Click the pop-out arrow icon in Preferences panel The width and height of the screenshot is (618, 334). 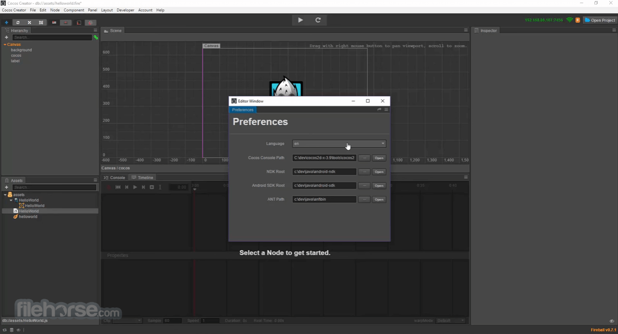click(x=379, y=110)
